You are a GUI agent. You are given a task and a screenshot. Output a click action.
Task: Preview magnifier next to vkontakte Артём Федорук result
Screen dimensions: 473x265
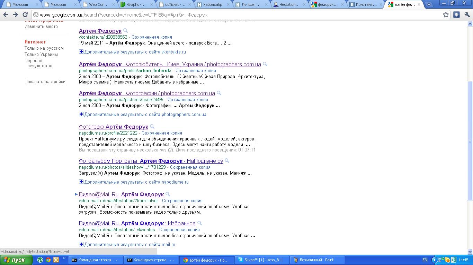(126, 31)
